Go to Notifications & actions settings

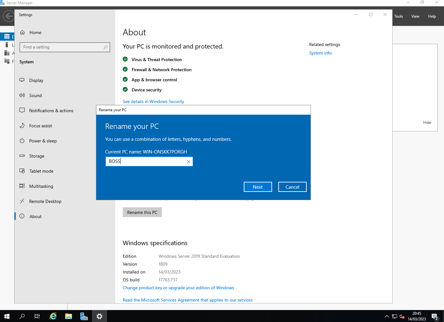point(51,111)
